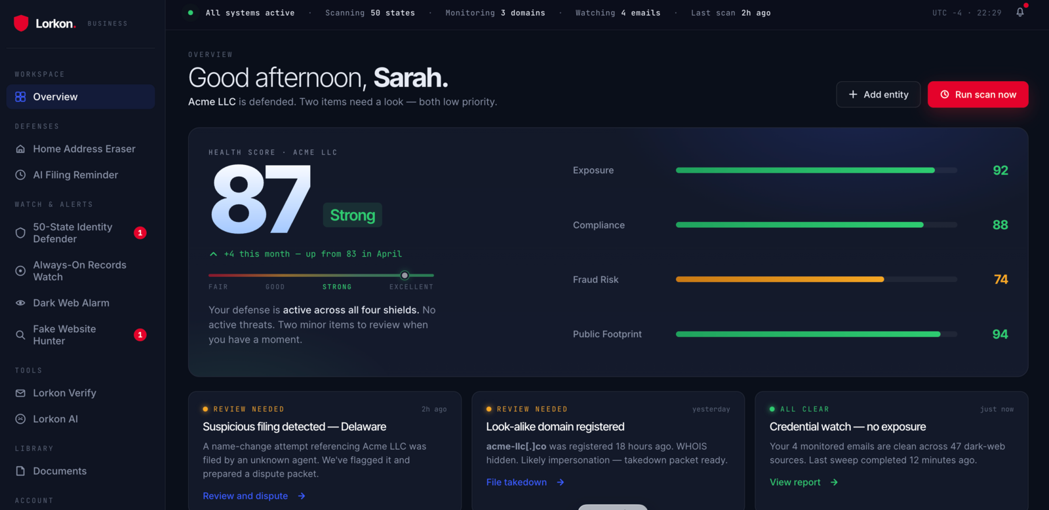1049x510 pixels.
Task: Click the EXCELLENT scale label
Action: point(411,287)
